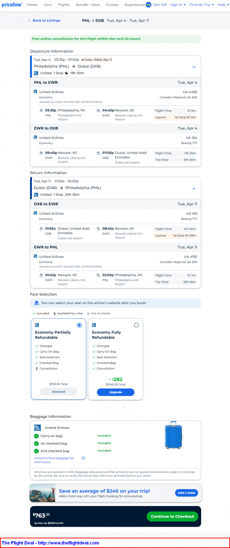The image size is (230, 548).
Task: Click the 2nd checked bag green check icon
Action: 36,451
